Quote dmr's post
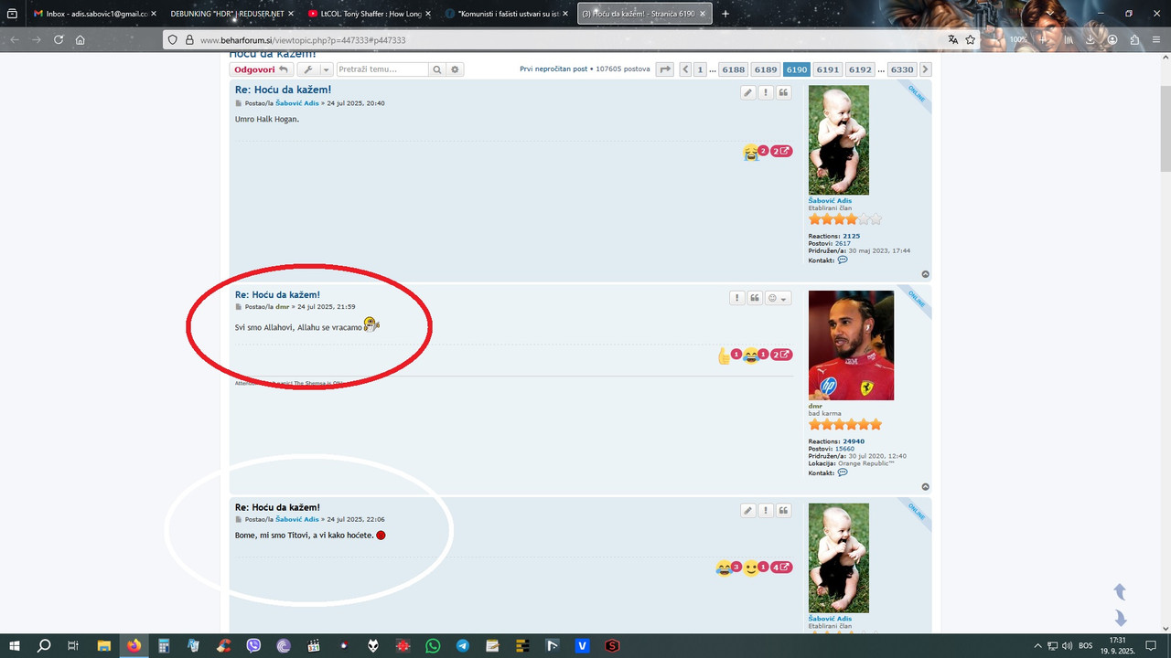Viewport: 1171px width, 658px height. pos(755,298)
